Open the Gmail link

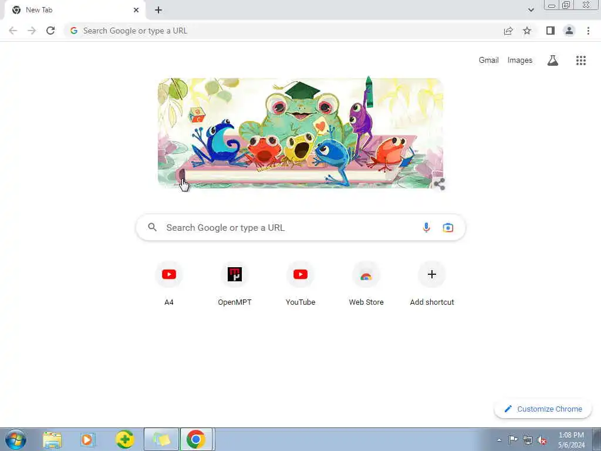pyautogui.click(x=488, y=60)
